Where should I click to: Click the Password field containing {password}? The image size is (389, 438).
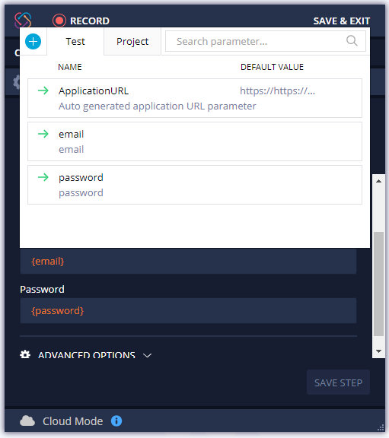click(x=188, y=310)
